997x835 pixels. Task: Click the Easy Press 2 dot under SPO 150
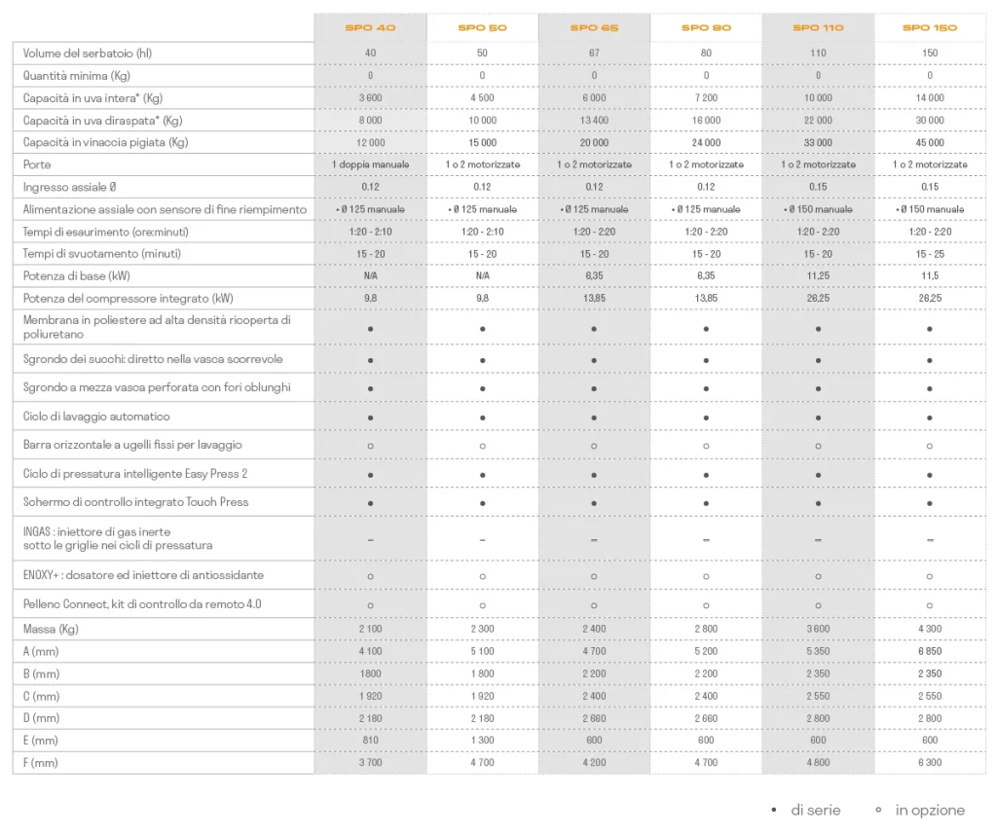click(930, 475)
